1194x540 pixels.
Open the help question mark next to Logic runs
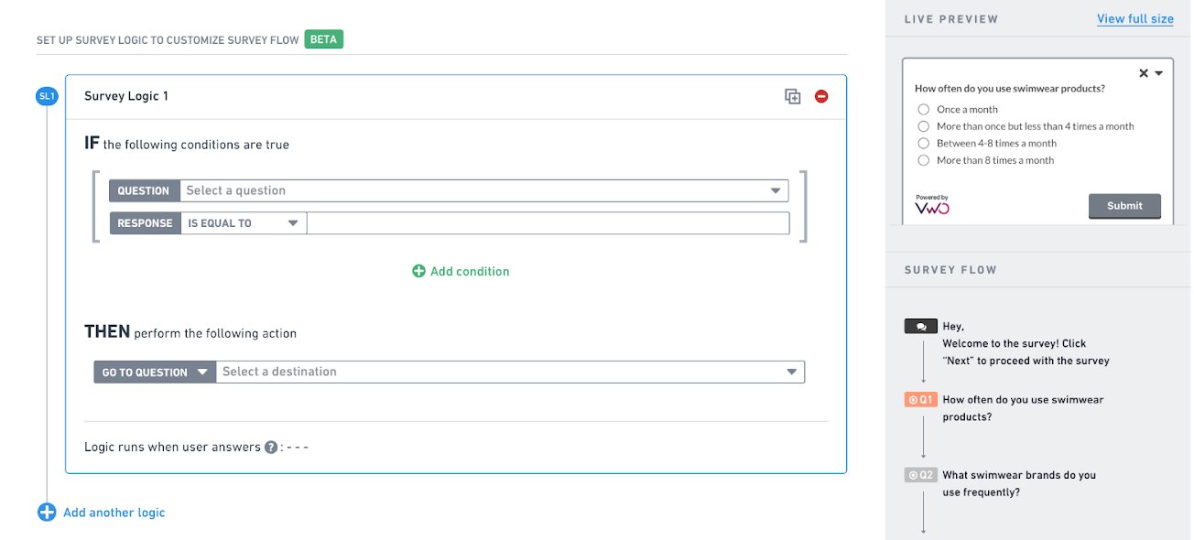tap(271, 448)
